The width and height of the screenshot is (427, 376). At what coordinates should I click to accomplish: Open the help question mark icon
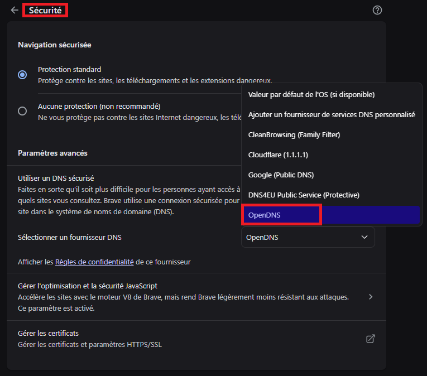pos(377,10)
